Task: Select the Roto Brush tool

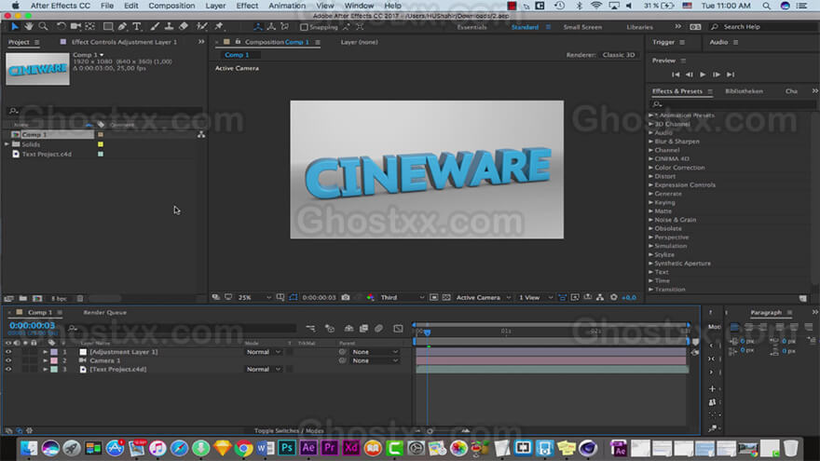Action: click(202, 26)
